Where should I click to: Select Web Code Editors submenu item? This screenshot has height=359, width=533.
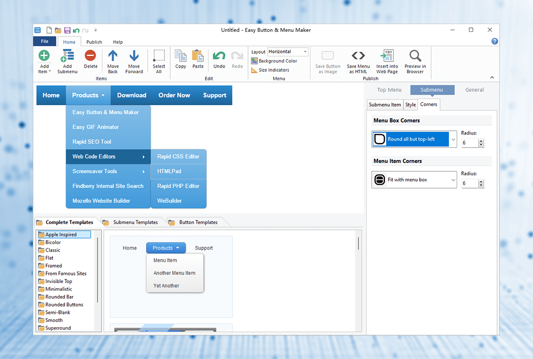coord(109,156)
